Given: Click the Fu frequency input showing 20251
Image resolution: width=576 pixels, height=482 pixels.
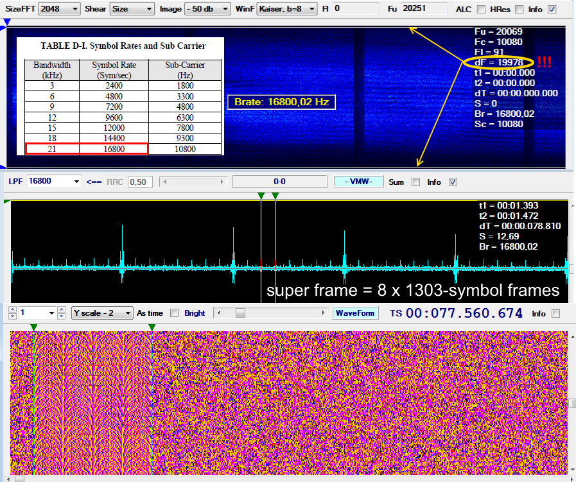Looking at the screenshot, I should (424, 9).
